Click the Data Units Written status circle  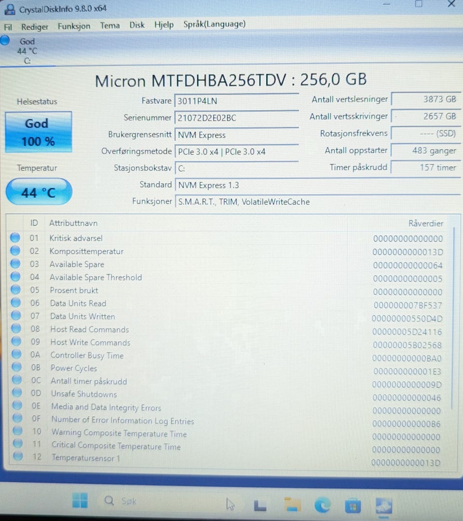click(x=16, y=315)
